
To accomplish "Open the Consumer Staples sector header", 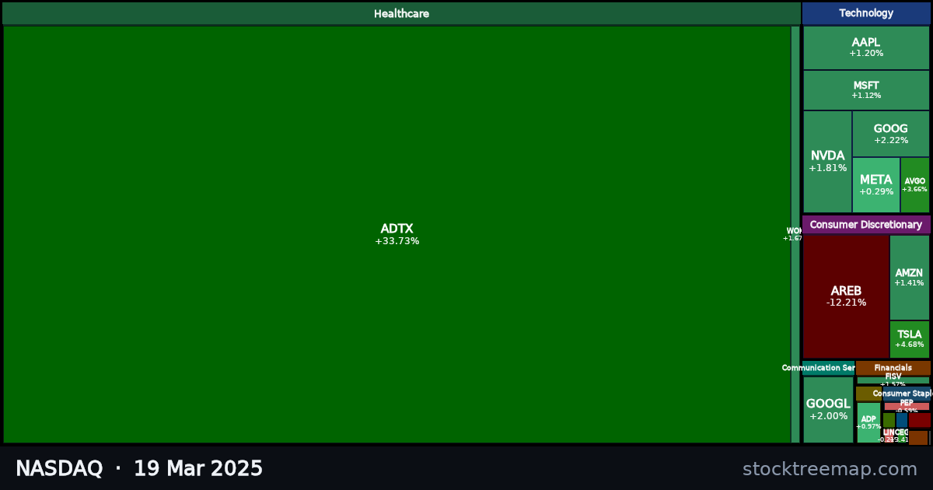I will tap(907, 394).
